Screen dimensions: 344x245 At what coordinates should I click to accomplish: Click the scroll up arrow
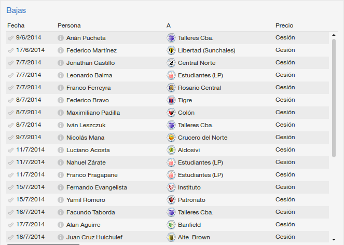[x=334, y=35]
